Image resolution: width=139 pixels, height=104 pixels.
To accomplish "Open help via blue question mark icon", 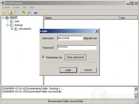I will [36, 13].
